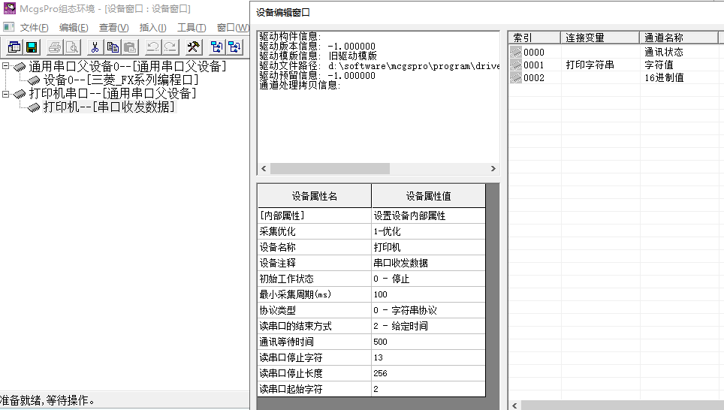Click 设置设备内部属性 property value cell
The image size is (724, 410).
coord(428,216)
